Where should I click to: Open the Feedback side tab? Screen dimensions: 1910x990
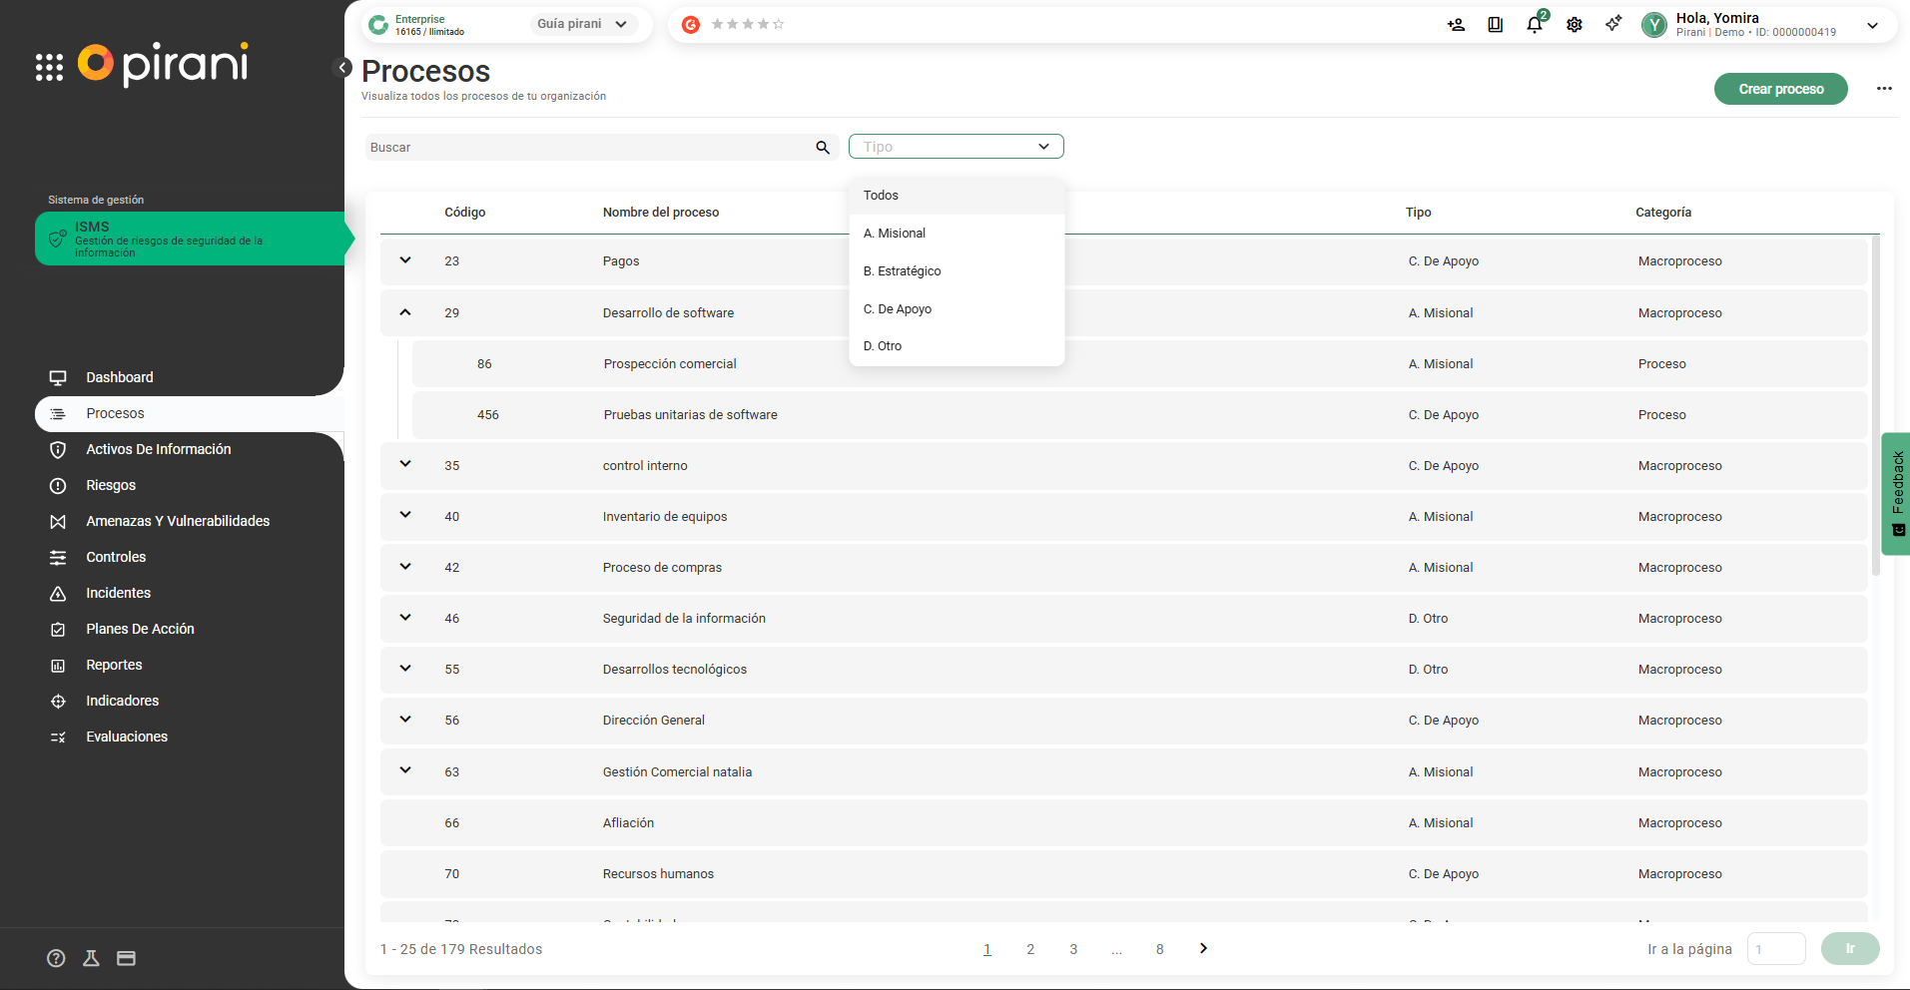pyautogui.click(x=1896, y=493)
